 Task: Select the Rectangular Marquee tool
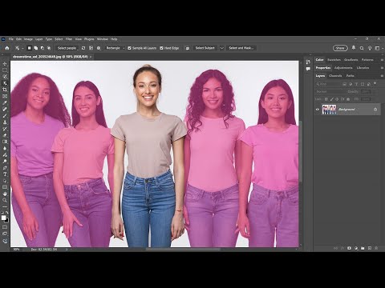(5, 70)
